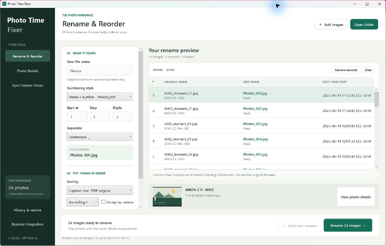Viewport: 386px width, 246px height.
Task: Select row N001_moment_01.jpg
Action: (261, 110)
